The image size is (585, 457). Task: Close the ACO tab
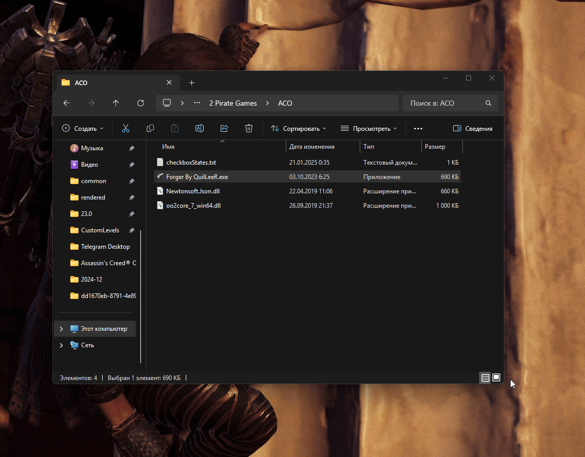[169, 83]
